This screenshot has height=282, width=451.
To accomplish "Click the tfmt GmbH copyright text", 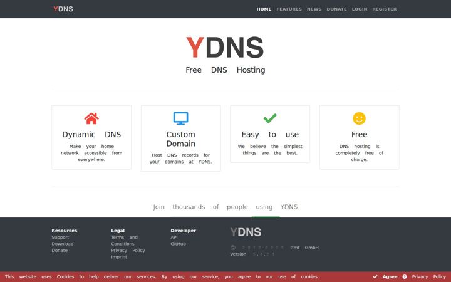I will pyautogui.click(x=304, y=248).
